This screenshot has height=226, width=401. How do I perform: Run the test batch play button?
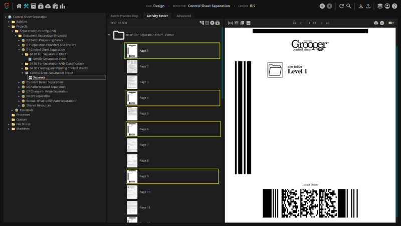point(212,23)
